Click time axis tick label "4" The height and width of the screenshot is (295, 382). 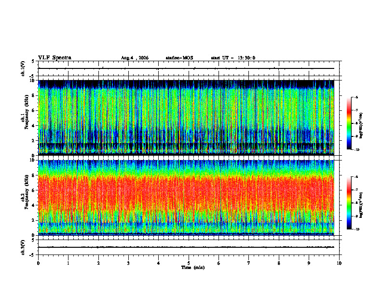tap(159, 263)
